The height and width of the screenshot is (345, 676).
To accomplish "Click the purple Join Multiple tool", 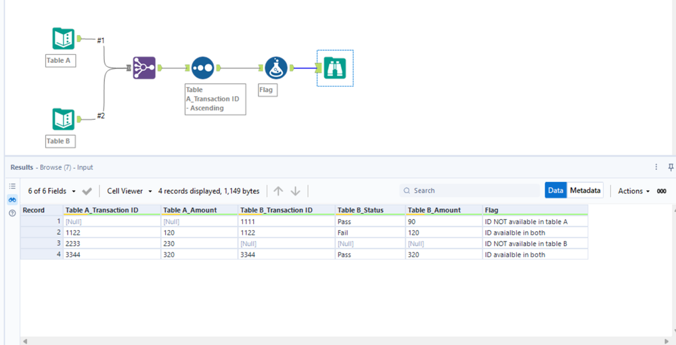I will [x=144, y=68].
